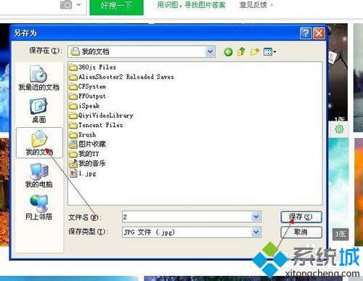Screen dimensions: 363x281
Task: Select the 360js Files folder
Action: pyautogui.click(x=93, y=67)
